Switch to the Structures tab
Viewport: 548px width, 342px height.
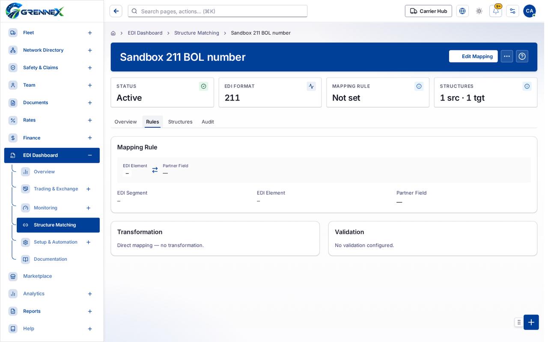[180, 122]
